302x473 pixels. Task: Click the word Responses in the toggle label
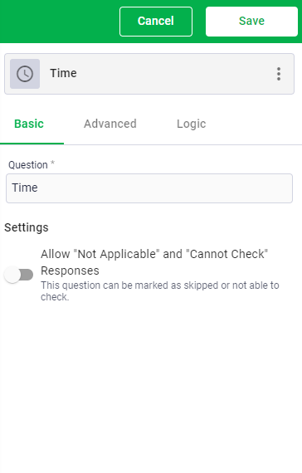70,271
